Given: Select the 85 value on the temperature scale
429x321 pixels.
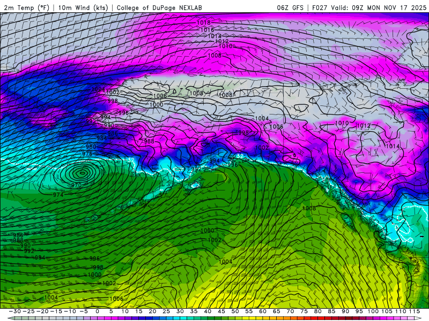Looking at the screenshot, I should 331,311.
